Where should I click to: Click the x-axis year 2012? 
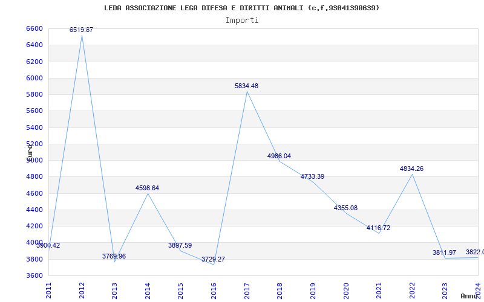(82, 291)
